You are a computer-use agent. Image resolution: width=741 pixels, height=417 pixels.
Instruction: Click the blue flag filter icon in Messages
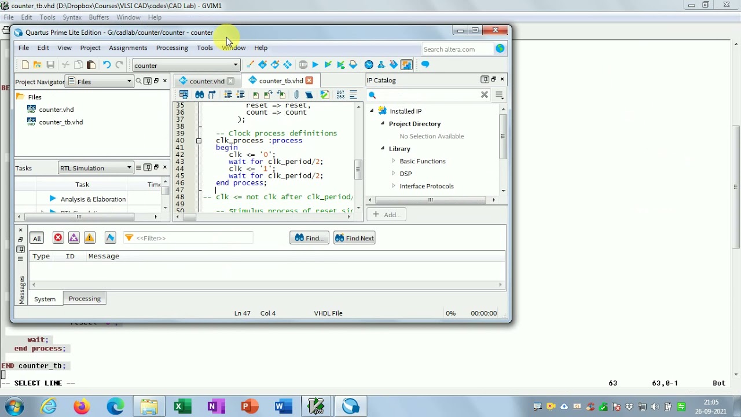[x=110, y=238]
